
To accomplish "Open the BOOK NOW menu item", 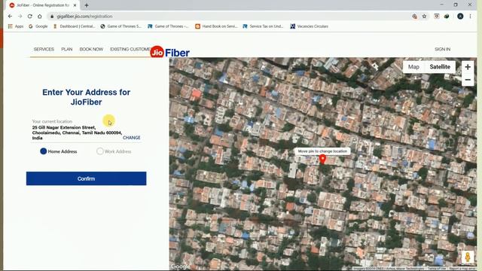I will pyautogui.click(x=91, y=49).
